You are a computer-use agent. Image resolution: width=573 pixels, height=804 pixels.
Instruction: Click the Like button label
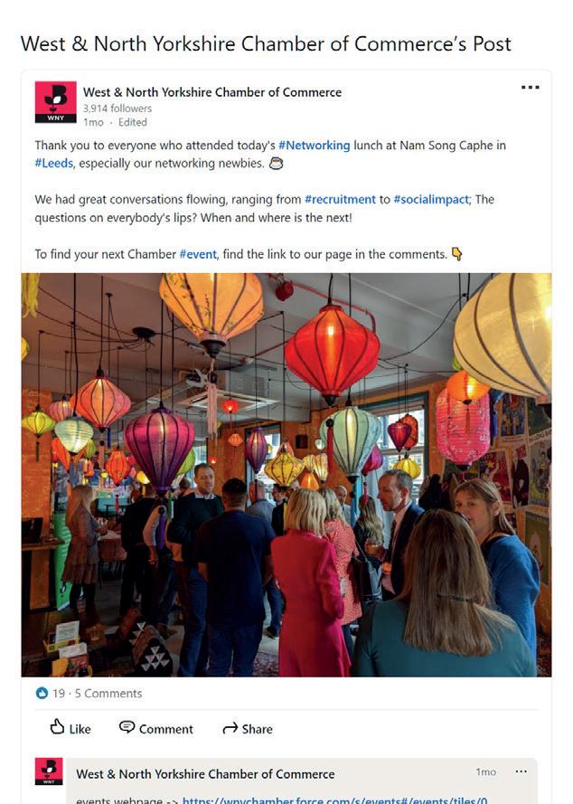tap(80, 729)
